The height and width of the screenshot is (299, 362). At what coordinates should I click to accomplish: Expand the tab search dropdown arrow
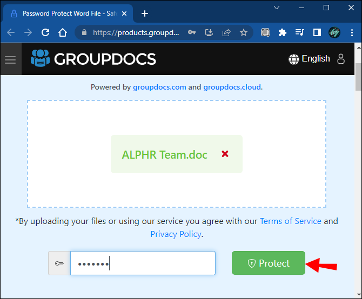[277, 8]
